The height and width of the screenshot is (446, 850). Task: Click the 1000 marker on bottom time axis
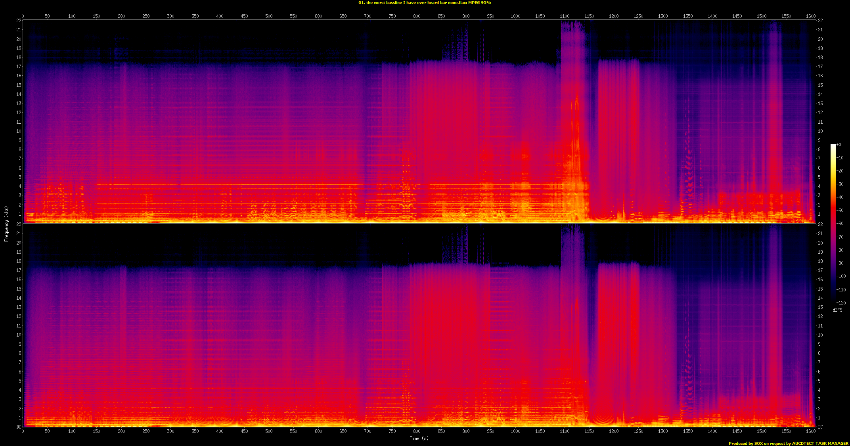[x=515, y=431]
